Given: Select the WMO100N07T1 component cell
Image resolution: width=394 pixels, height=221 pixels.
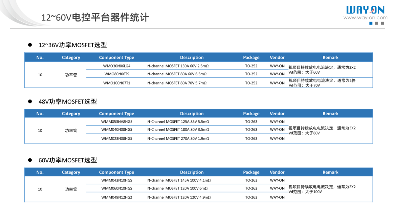Looking at the screenshot, I should [117, 83].
